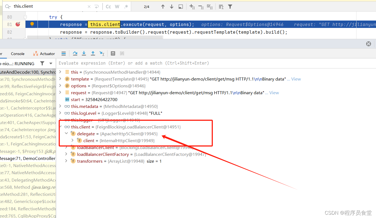376x218 pixels.
Task: Click the View link beside request variable
Action: [x=274, y=93]
